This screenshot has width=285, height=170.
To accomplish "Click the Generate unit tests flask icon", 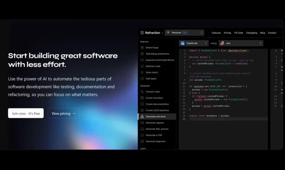I will point(142,116).
